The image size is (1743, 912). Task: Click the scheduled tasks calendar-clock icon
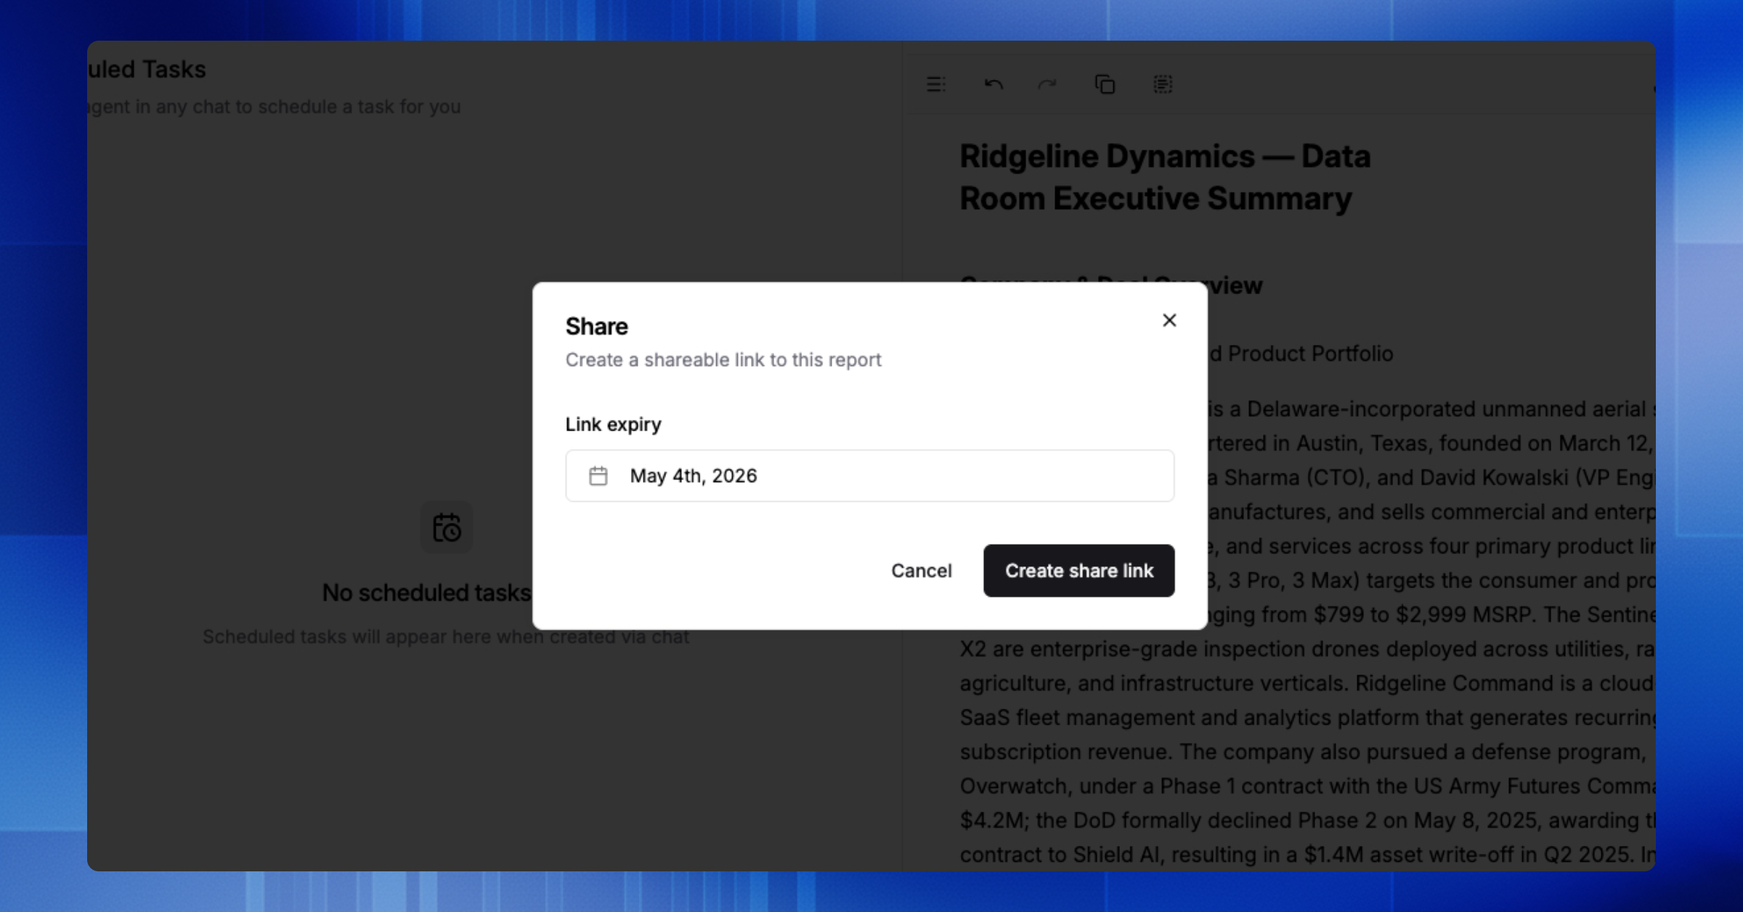click(x=447, y=527)
